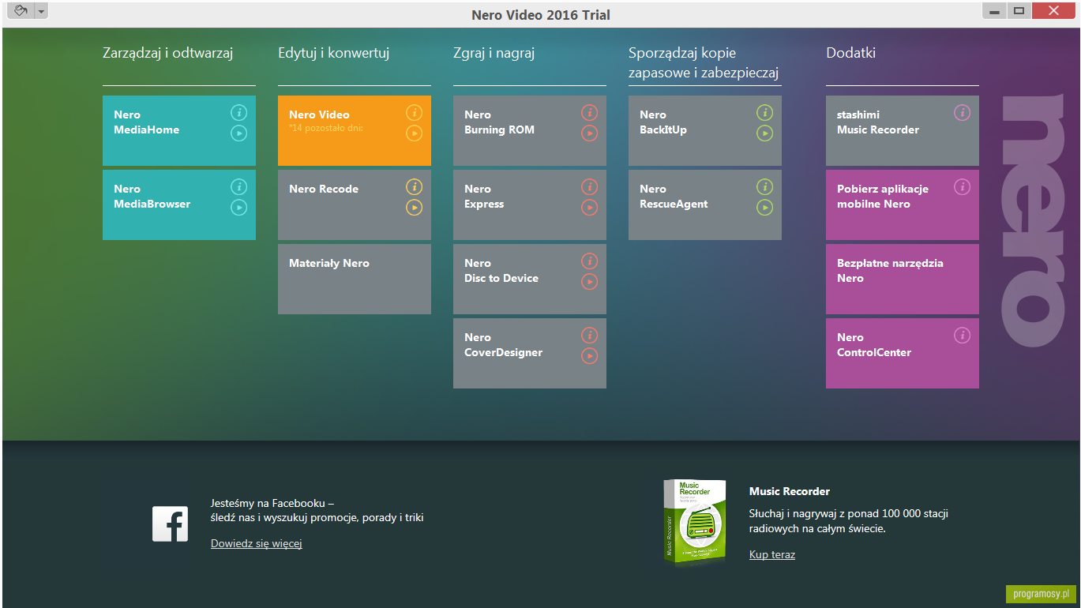Click the 'Kup teraz' link
The height and width of the screenshot is (608, 1081).
click(x=772, y=554)
